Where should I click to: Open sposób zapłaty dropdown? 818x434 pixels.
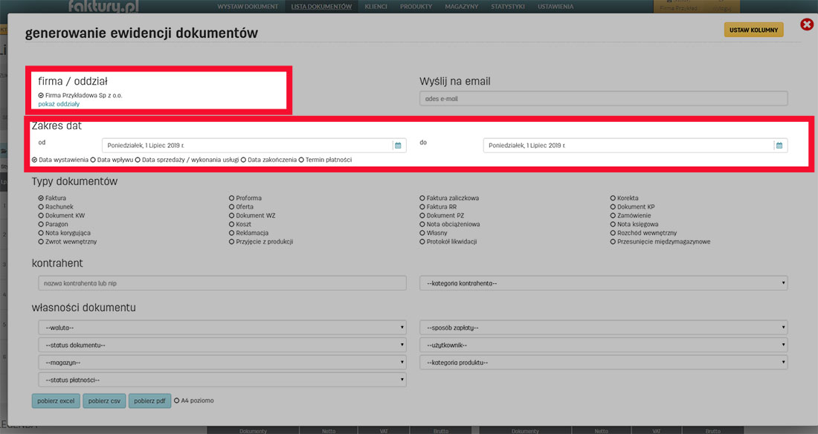click(x=603, y=327)
